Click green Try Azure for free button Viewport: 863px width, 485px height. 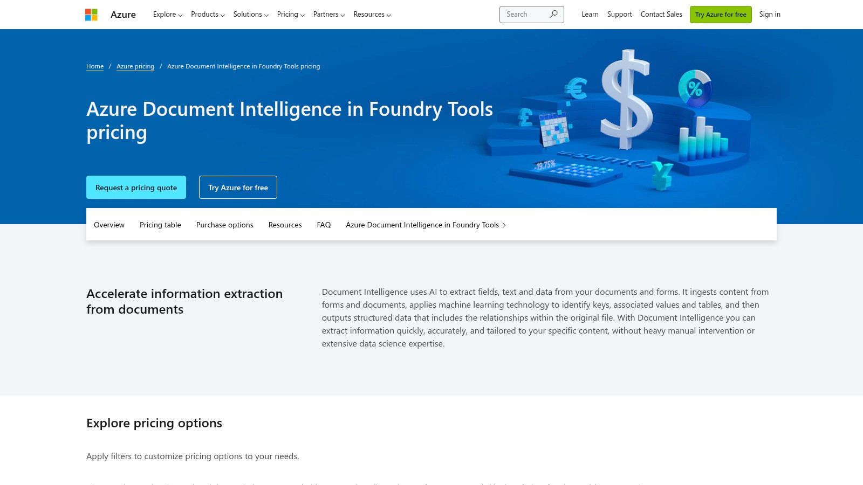coord(721,15)
